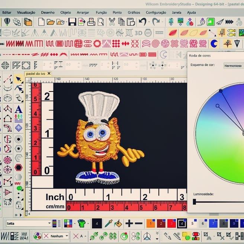Viewport: 244px width, 244px height.
Task: Click the paper airplane icon
Action: click(220, 22)
